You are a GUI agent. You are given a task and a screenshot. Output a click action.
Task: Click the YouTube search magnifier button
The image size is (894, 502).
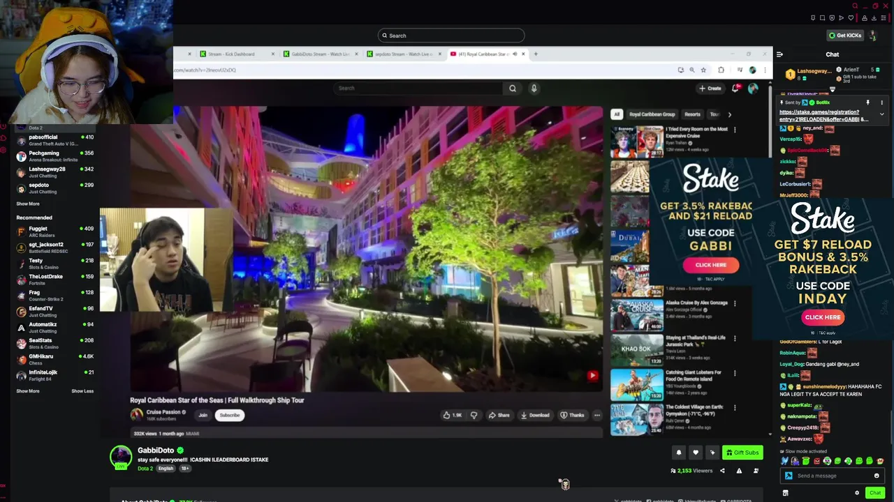pyautogui.click(x=513, y=89)
